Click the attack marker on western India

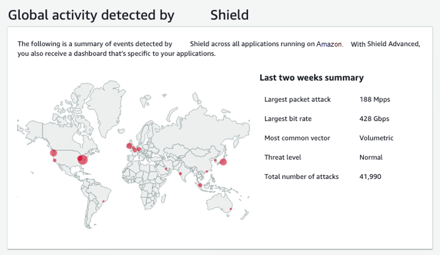181,174
